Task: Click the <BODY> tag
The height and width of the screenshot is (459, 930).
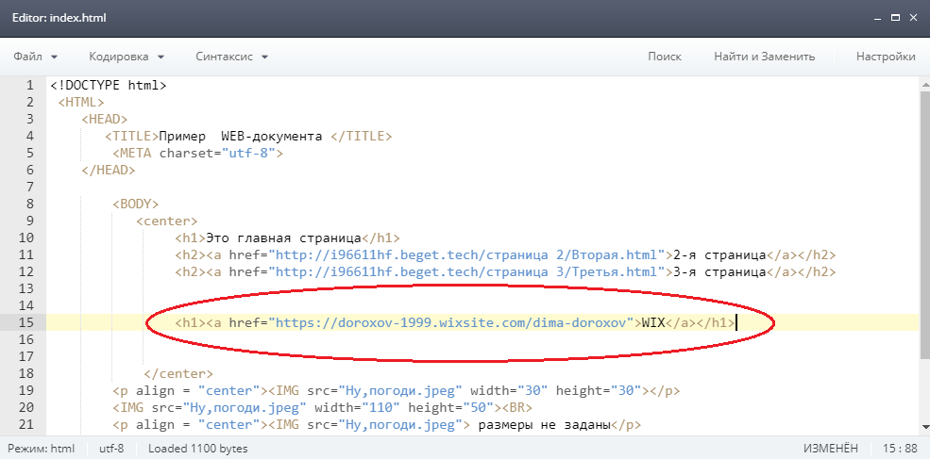Action: (136, 205)
